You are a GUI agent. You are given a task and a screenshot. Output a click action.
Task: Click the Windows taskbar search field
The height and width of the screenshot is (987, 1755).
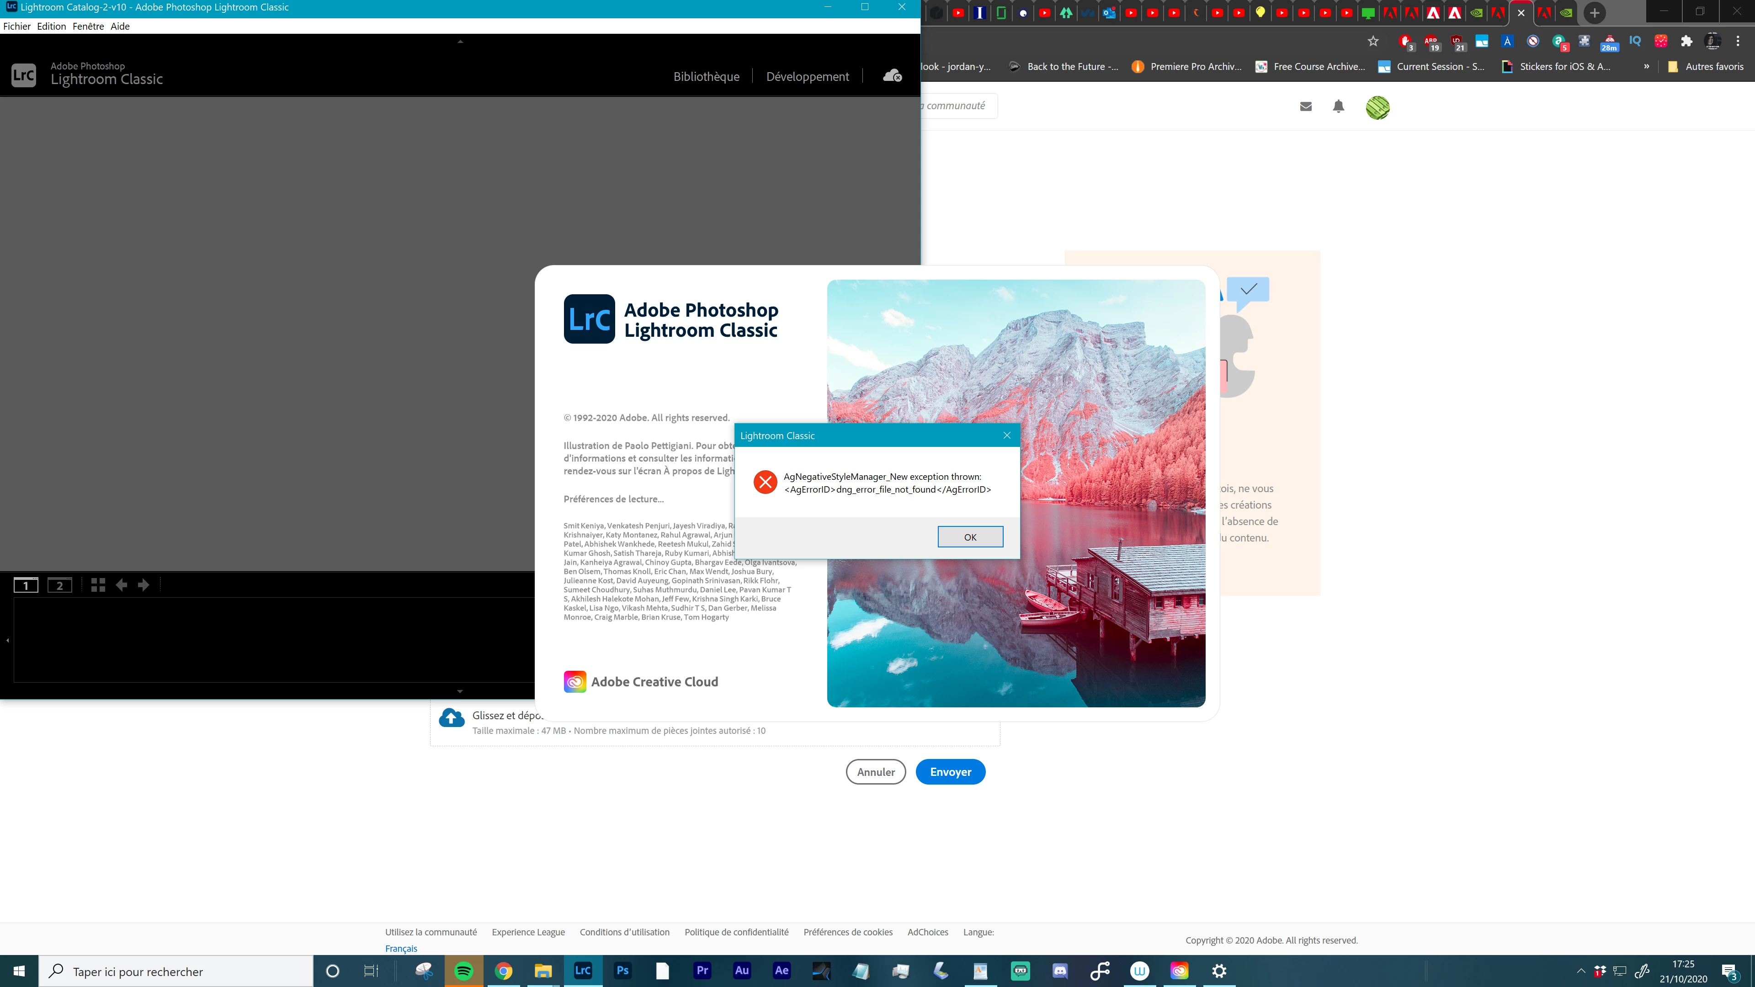[177, 971]
